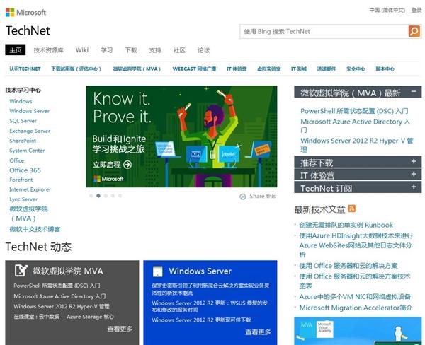
Task: Open the Office link in learning center list
Action: coord(16,160)
